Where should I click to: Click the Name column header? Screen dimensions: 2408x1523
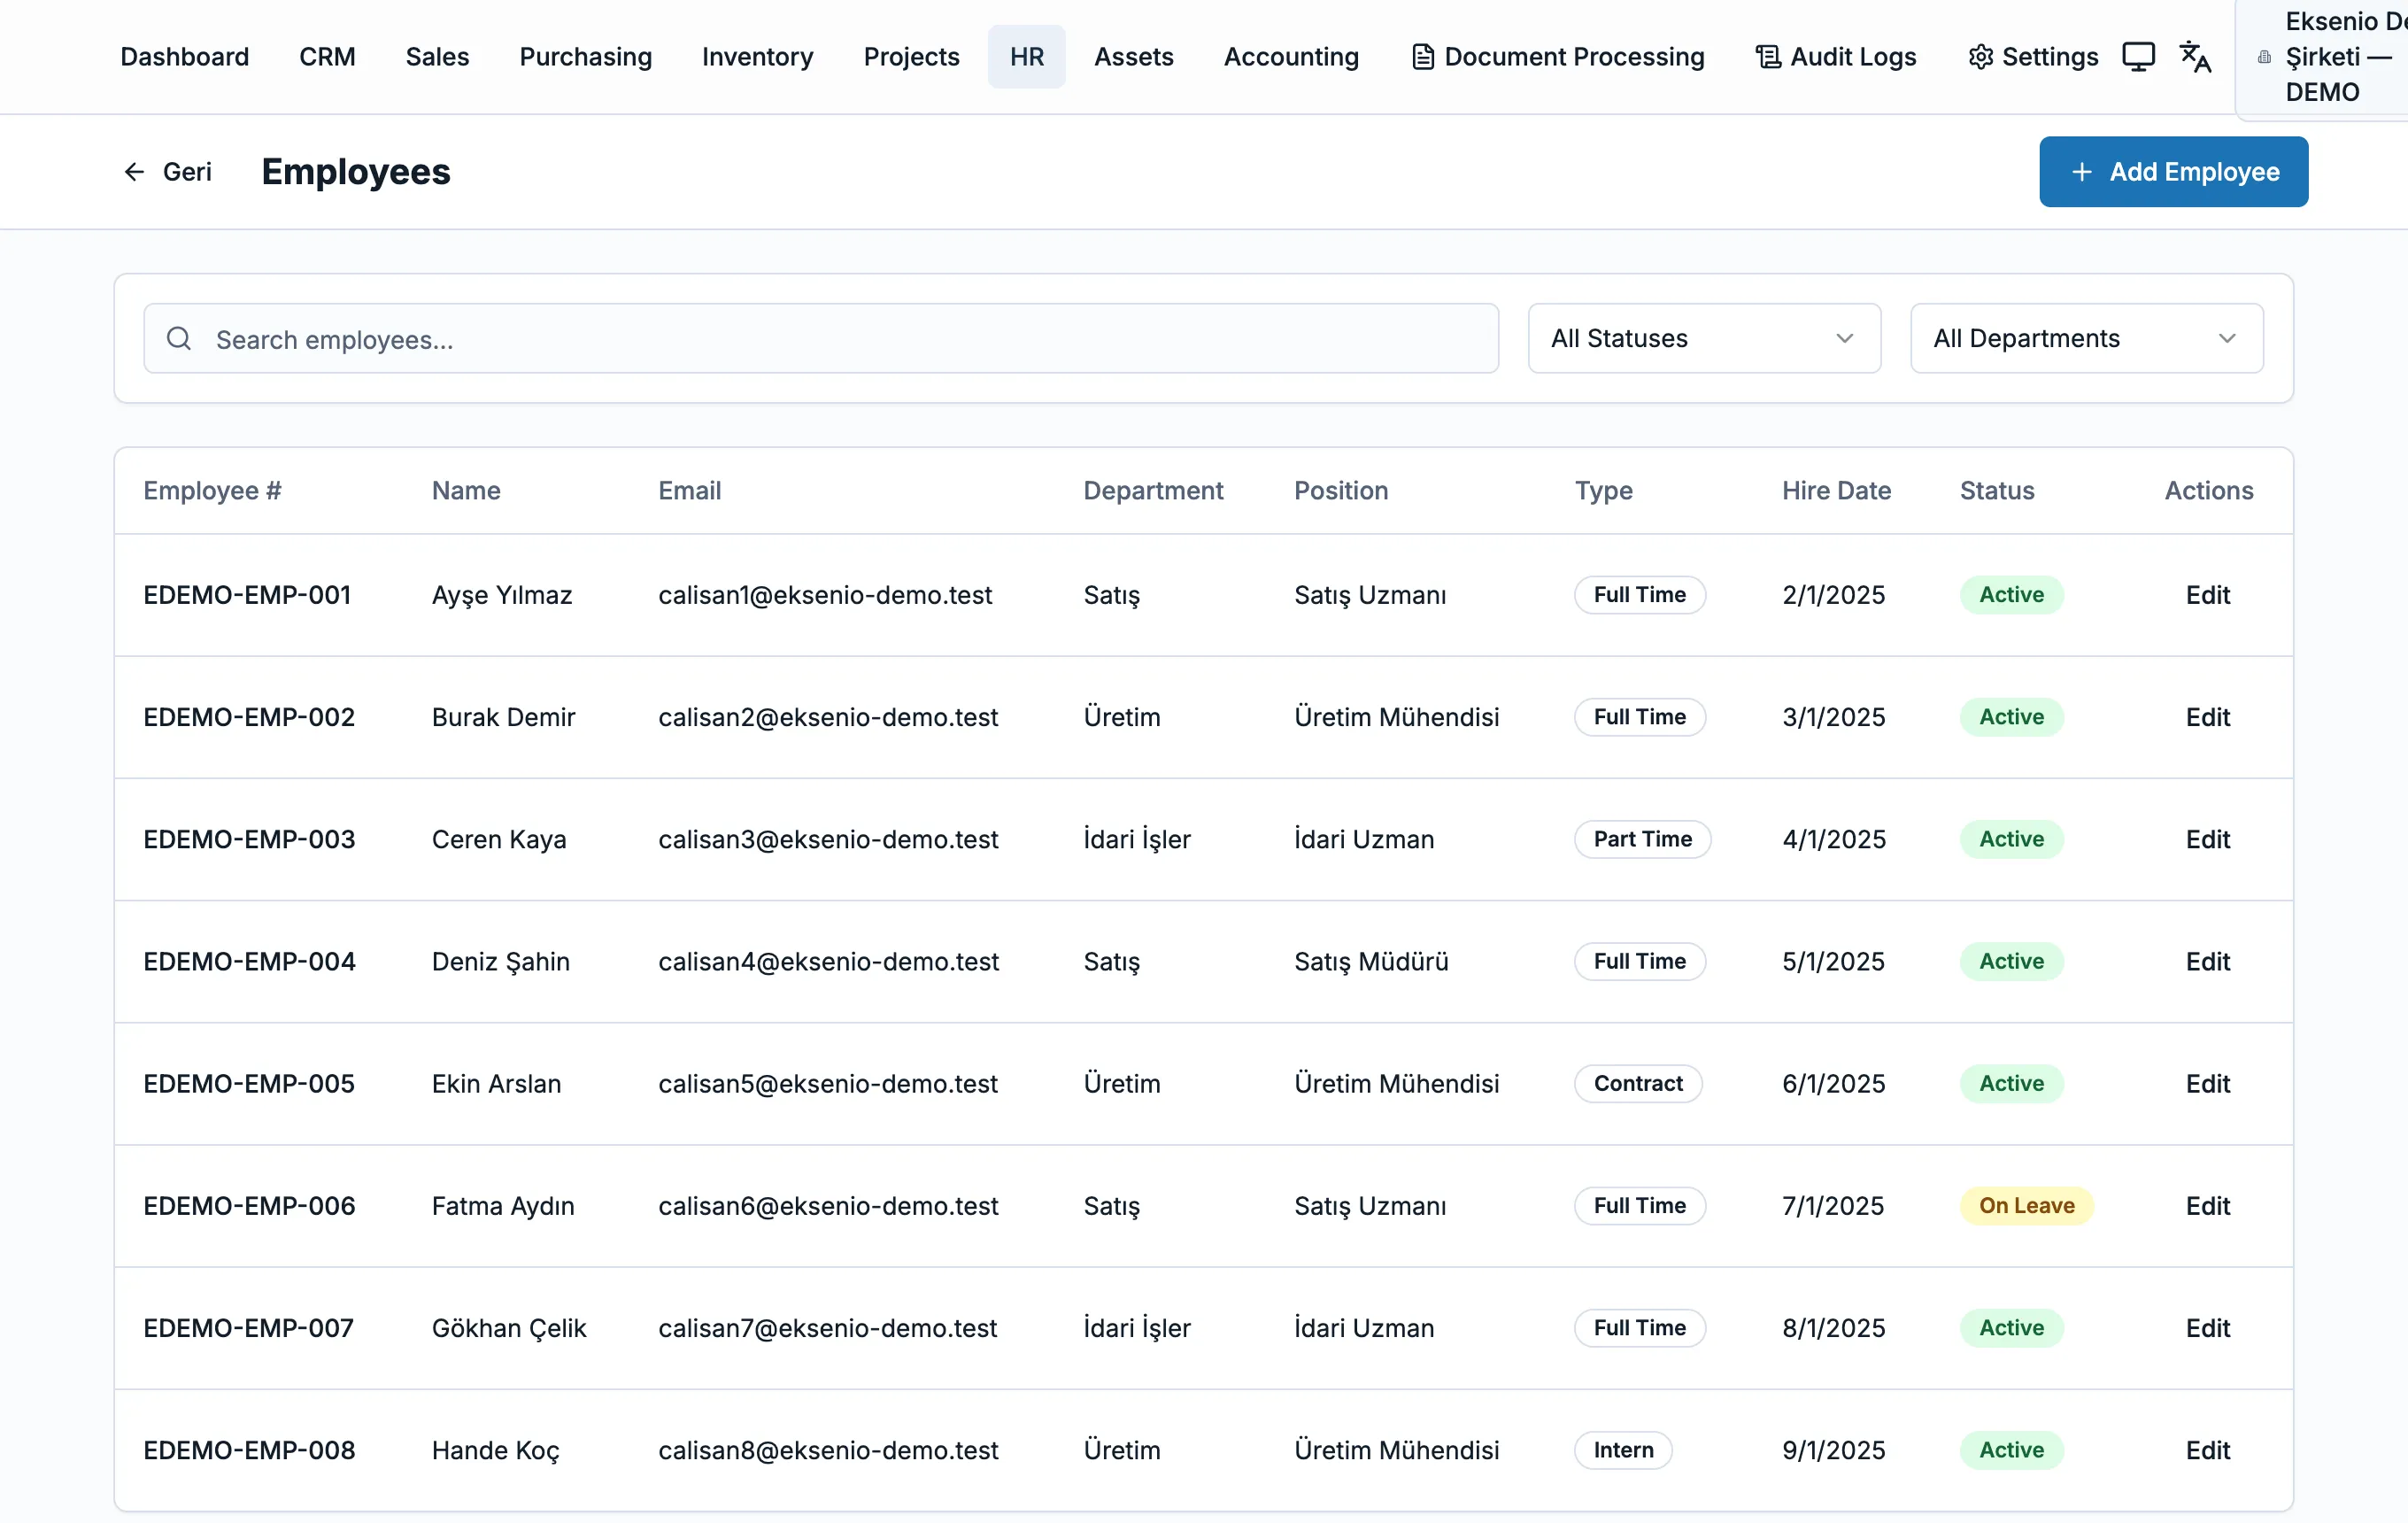(466, 490)
